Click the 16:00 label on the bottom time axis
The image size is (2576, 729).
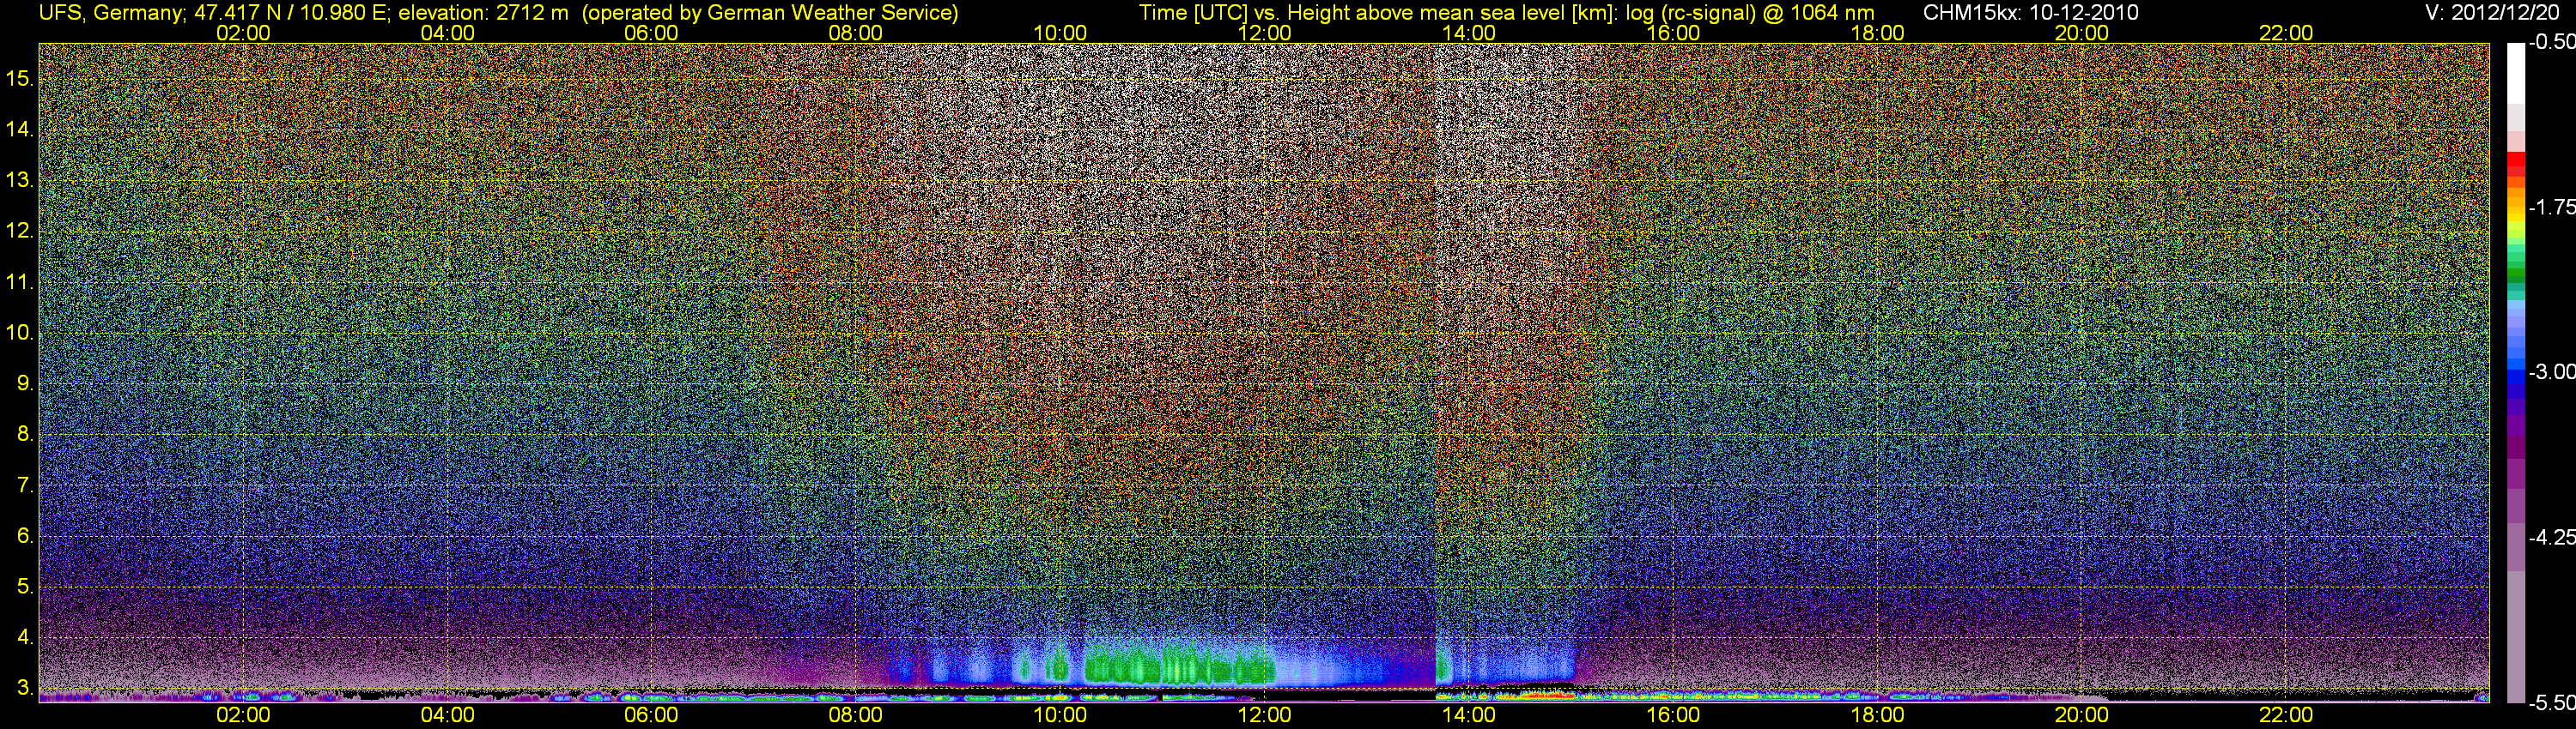1673,715
